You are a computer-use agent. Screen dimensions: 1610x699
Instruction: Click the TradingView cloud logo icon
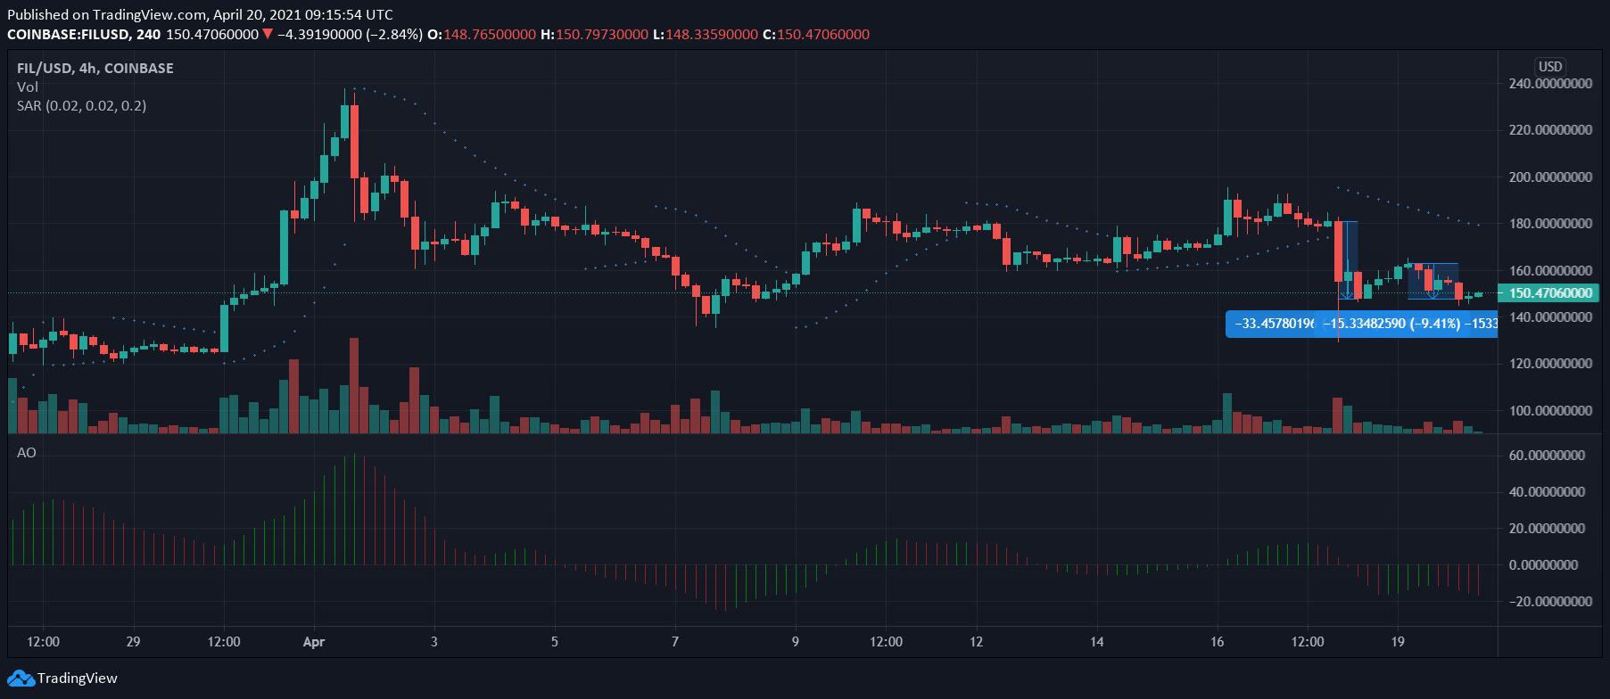point(21,678)
